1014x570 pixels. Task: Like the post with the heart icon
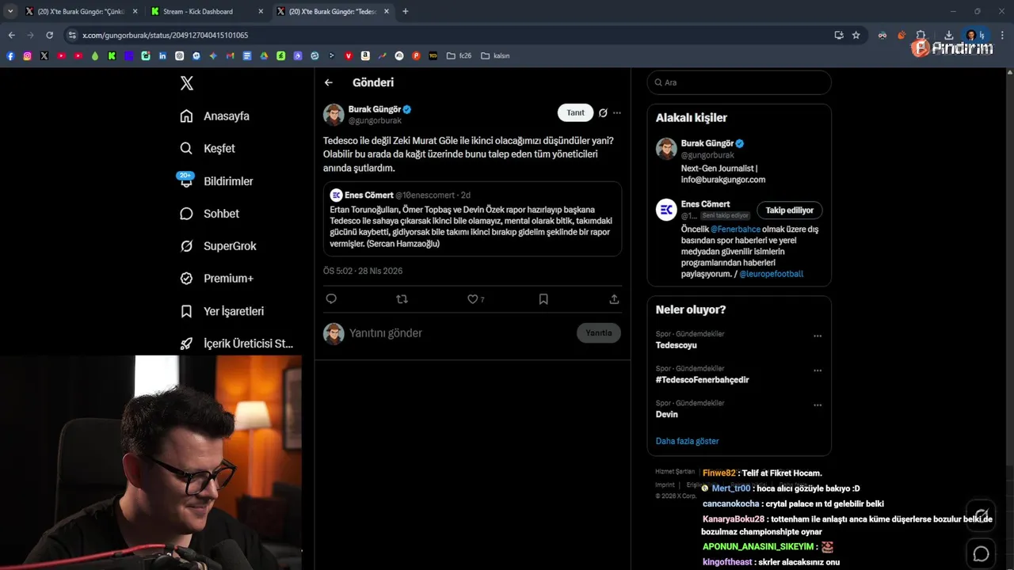point(472,299)
